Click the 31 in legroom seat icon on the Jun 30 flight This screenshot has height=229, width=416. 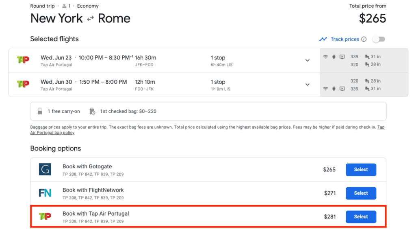click(x=367, y=89)
